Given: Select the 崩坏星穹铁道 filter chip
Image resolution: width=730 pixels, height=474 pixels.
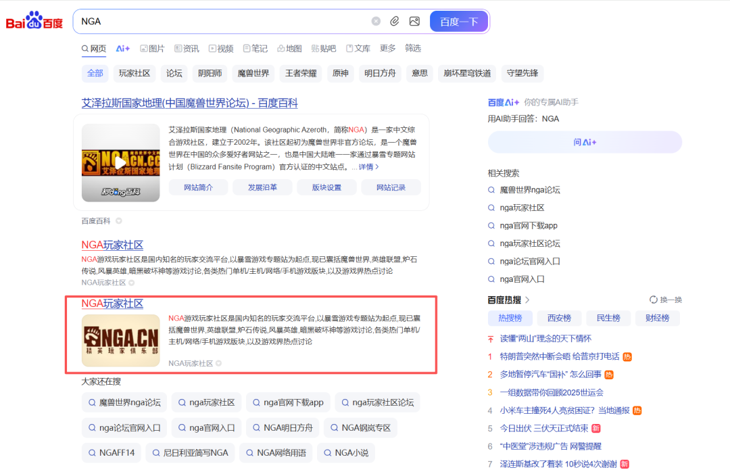Looking at the screenshot, I should (467, 73).
